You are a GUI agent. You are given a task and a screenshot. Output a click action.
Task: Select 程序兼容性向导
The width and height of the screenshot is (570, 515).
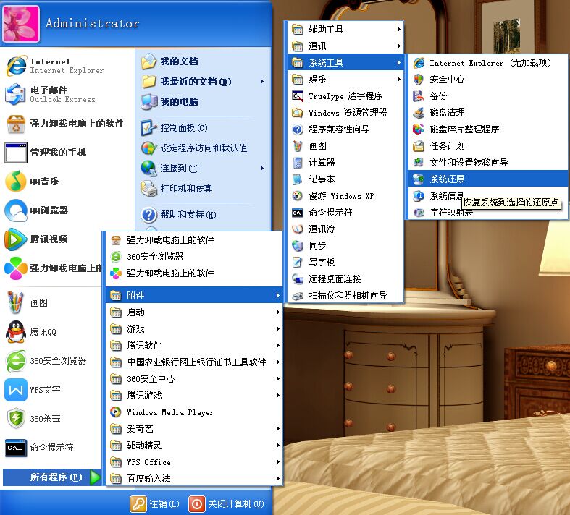[x=345, y=129]
